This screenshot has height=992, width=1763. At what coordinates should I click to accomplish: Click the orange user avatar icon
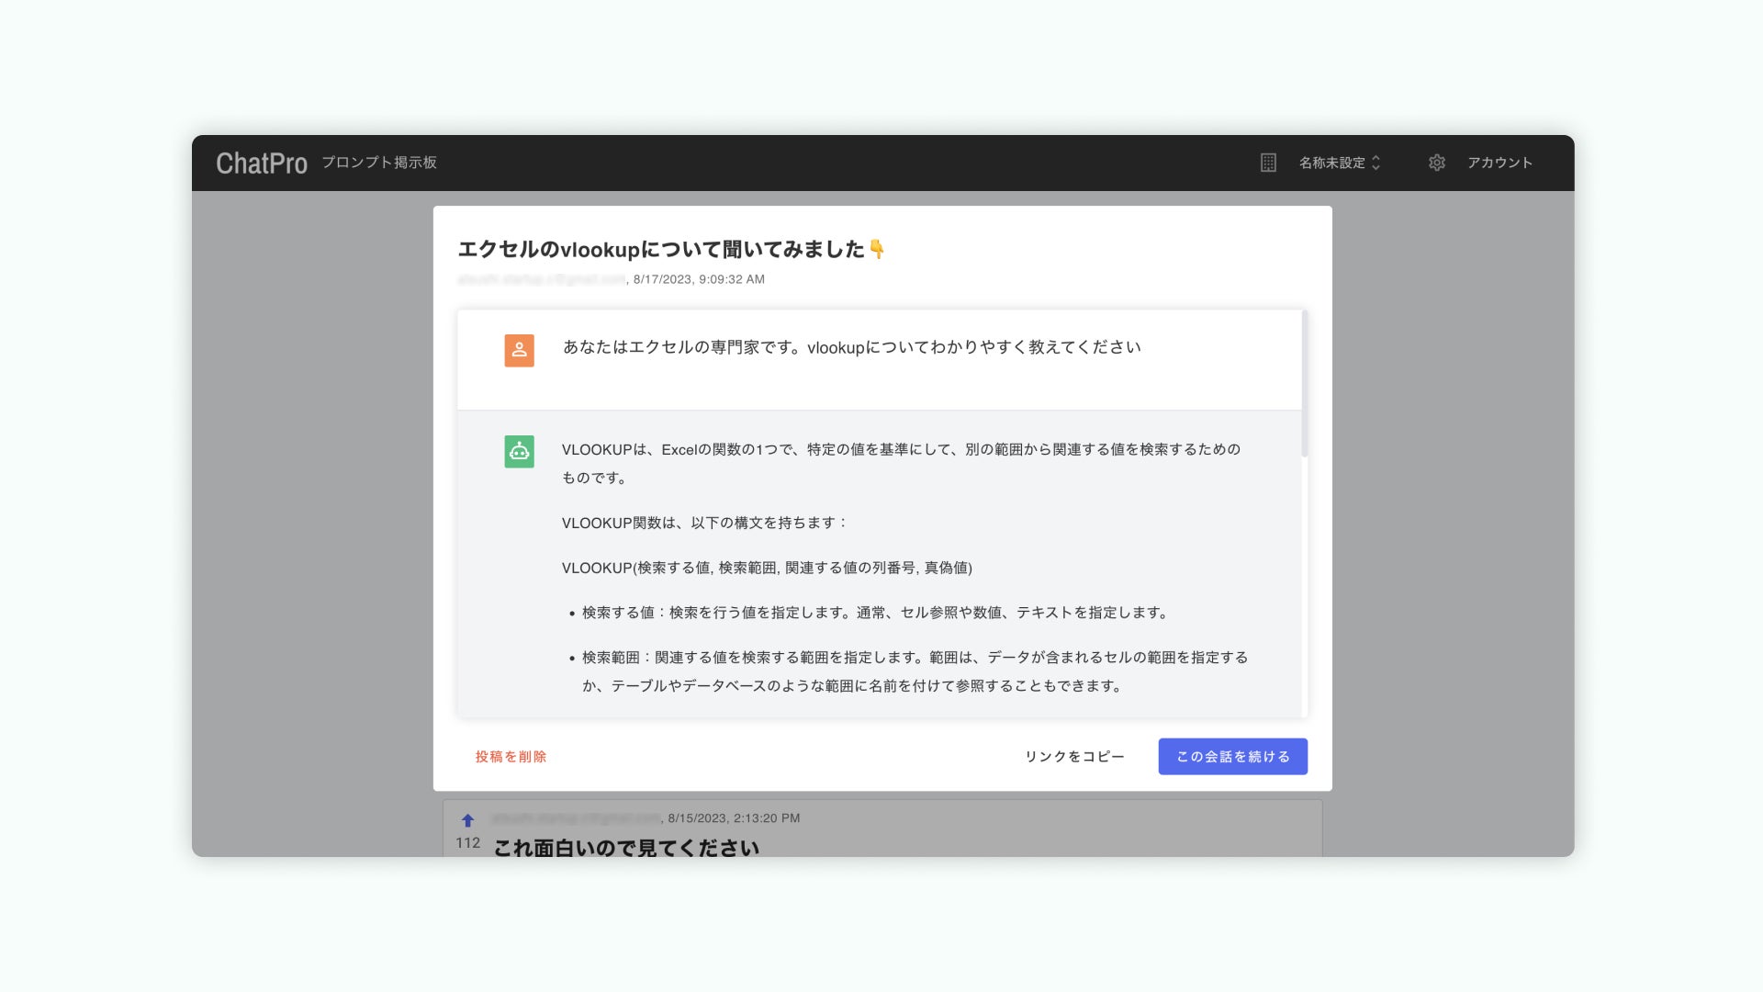519,350
